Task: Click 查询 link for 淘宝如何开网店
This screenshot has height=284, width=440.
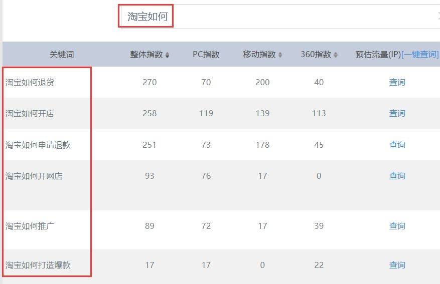Action: [397, 176]
